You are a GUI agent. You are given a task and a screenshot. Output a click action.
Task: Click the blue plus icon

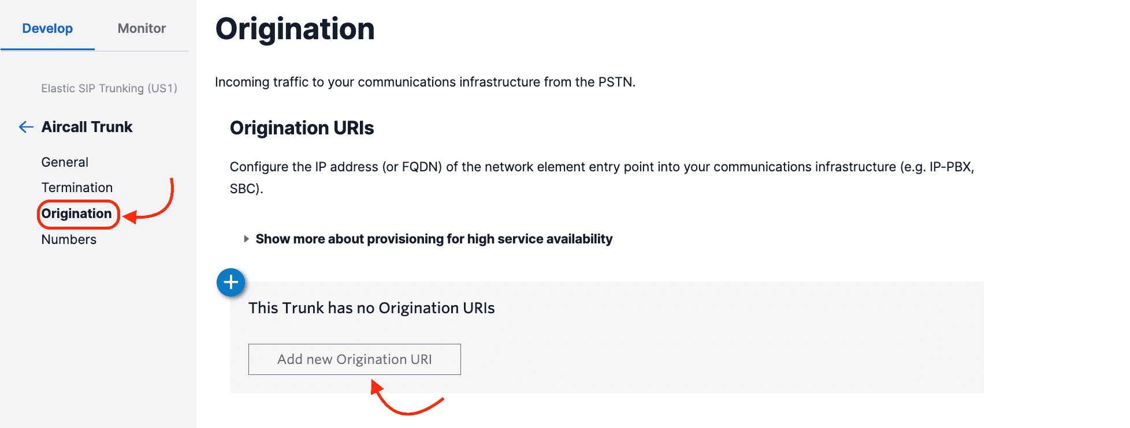[231, 283]
